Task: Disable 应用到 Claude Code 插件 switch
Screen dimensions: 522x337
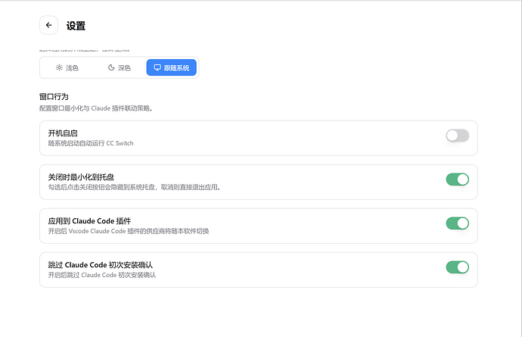Action: 458,223
